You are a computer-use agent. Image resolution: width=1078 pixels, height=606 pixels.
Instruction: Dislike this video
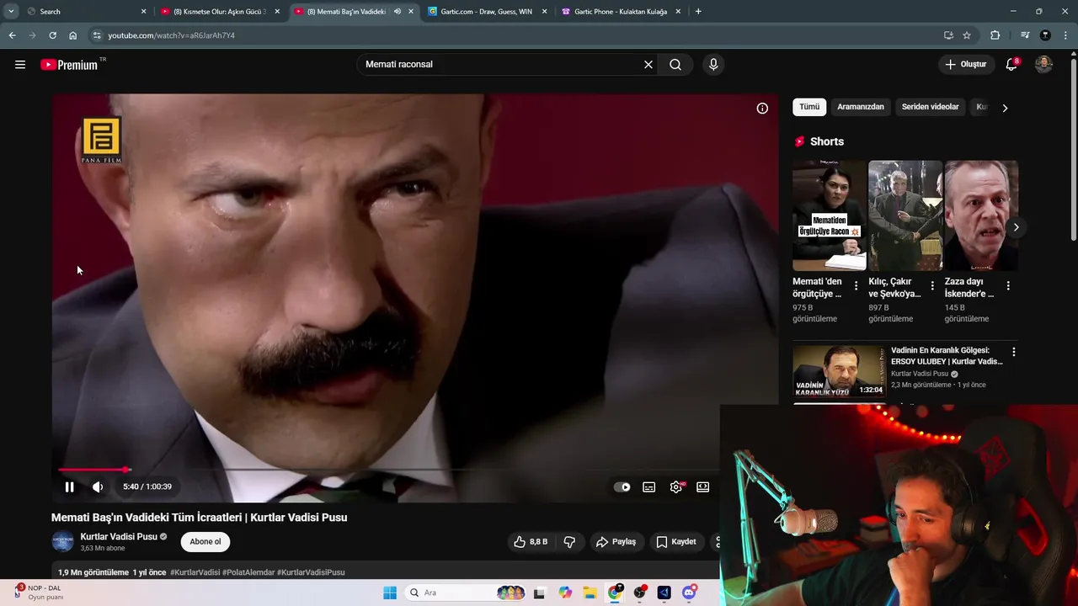click(569, 542)
